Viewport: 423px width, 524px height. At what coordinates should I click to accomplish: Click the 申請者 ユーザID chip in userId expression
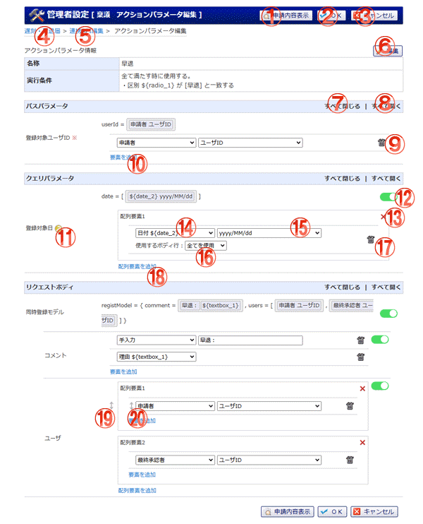pyautogui.click(x=151, y=124)
